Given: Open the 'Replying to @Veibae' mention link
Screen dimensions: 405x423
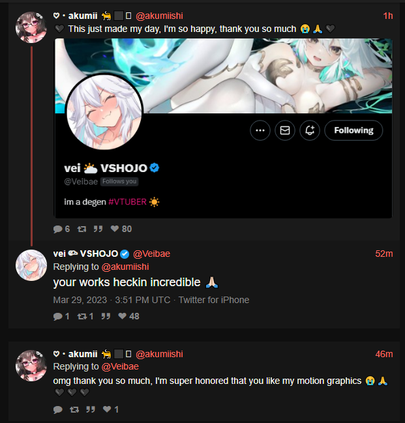Looking at the screenshot, I should [120, 366].
